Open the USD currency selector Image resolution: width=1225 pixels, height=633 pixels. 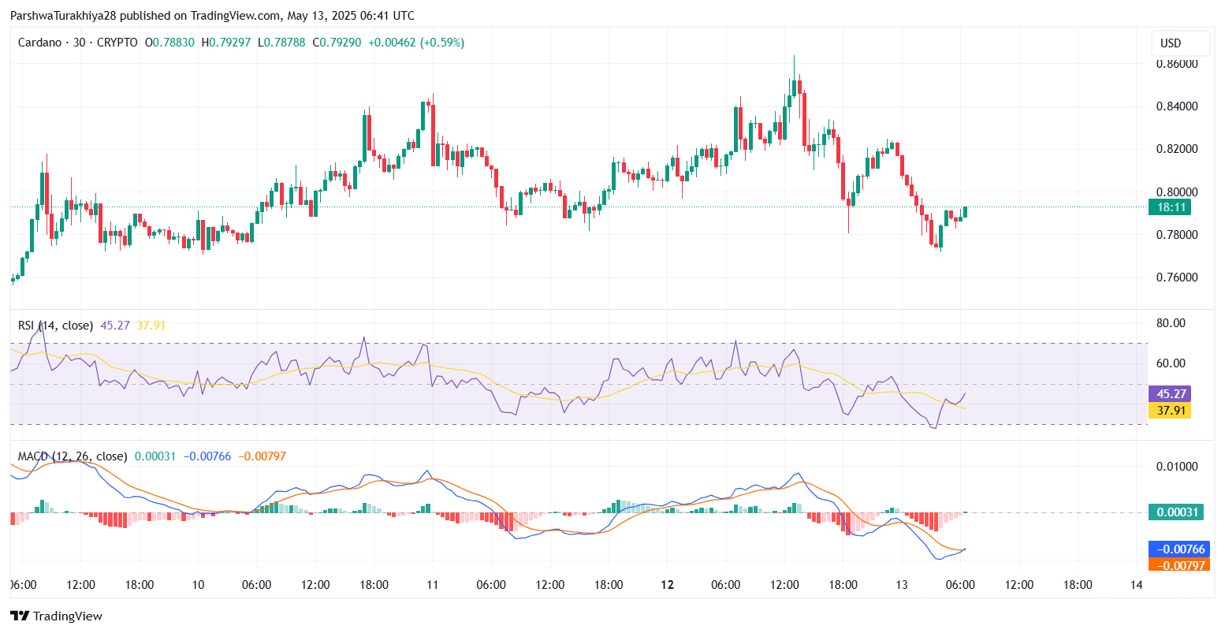point(1180,43)
